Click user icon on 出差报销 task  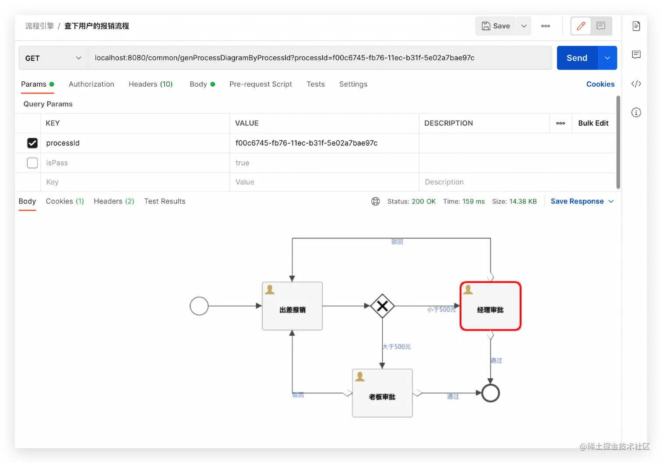click(270, 289)
